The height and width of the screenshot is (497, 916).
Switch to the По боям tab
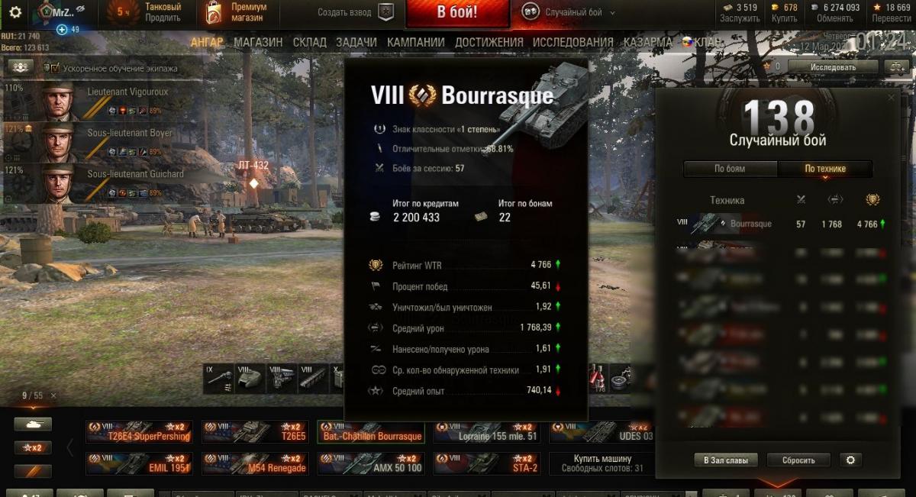pyautogui.click(x=730, y=169)
